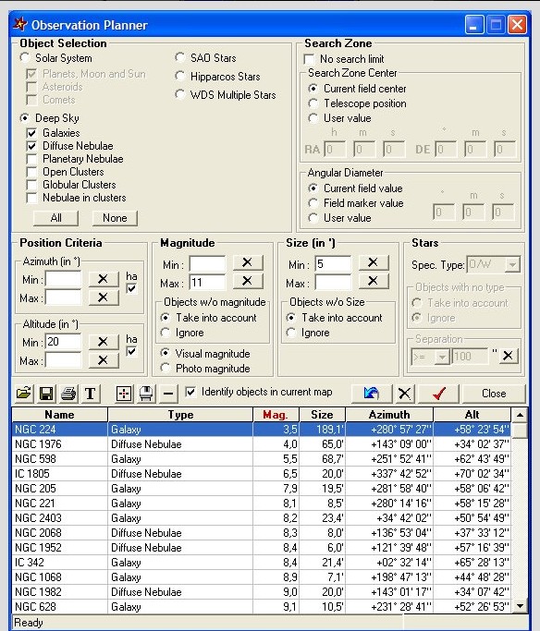Sort list by Name column header

[59, 415]
